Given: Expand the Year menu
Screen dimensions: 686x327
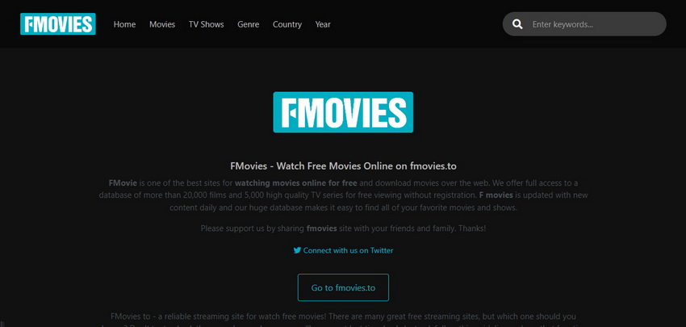Looking at the screenshot, I should (323, 24).
